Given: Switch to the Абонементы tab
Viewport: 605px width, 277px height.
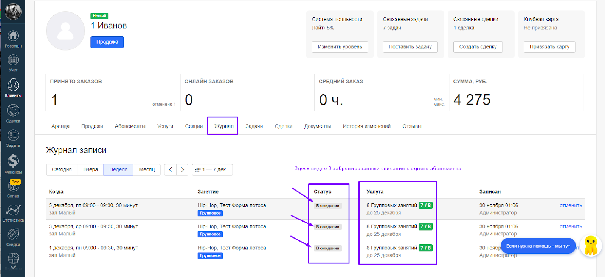Looking at the screenshot, I should pyautogui.click(x=130, y=126).
